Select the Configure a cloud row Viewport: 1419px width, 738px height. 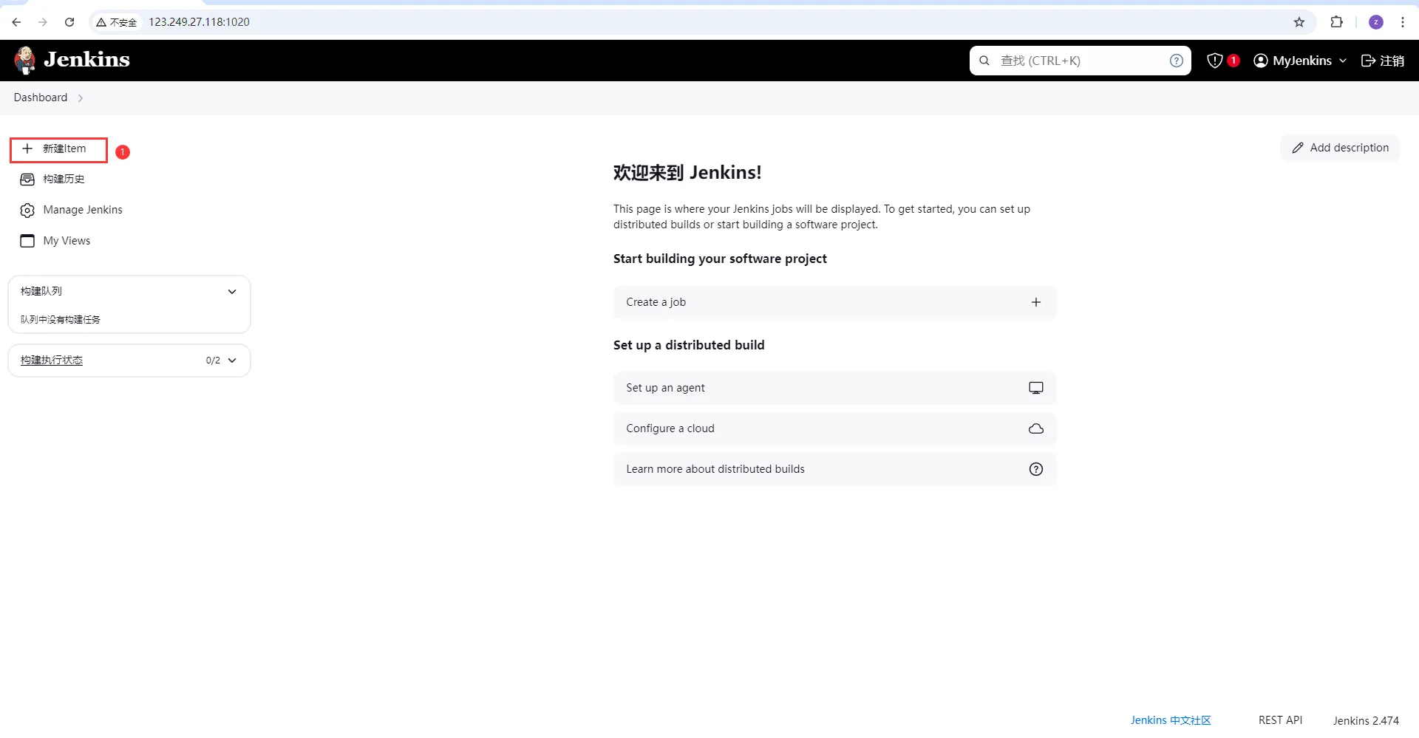834,428
